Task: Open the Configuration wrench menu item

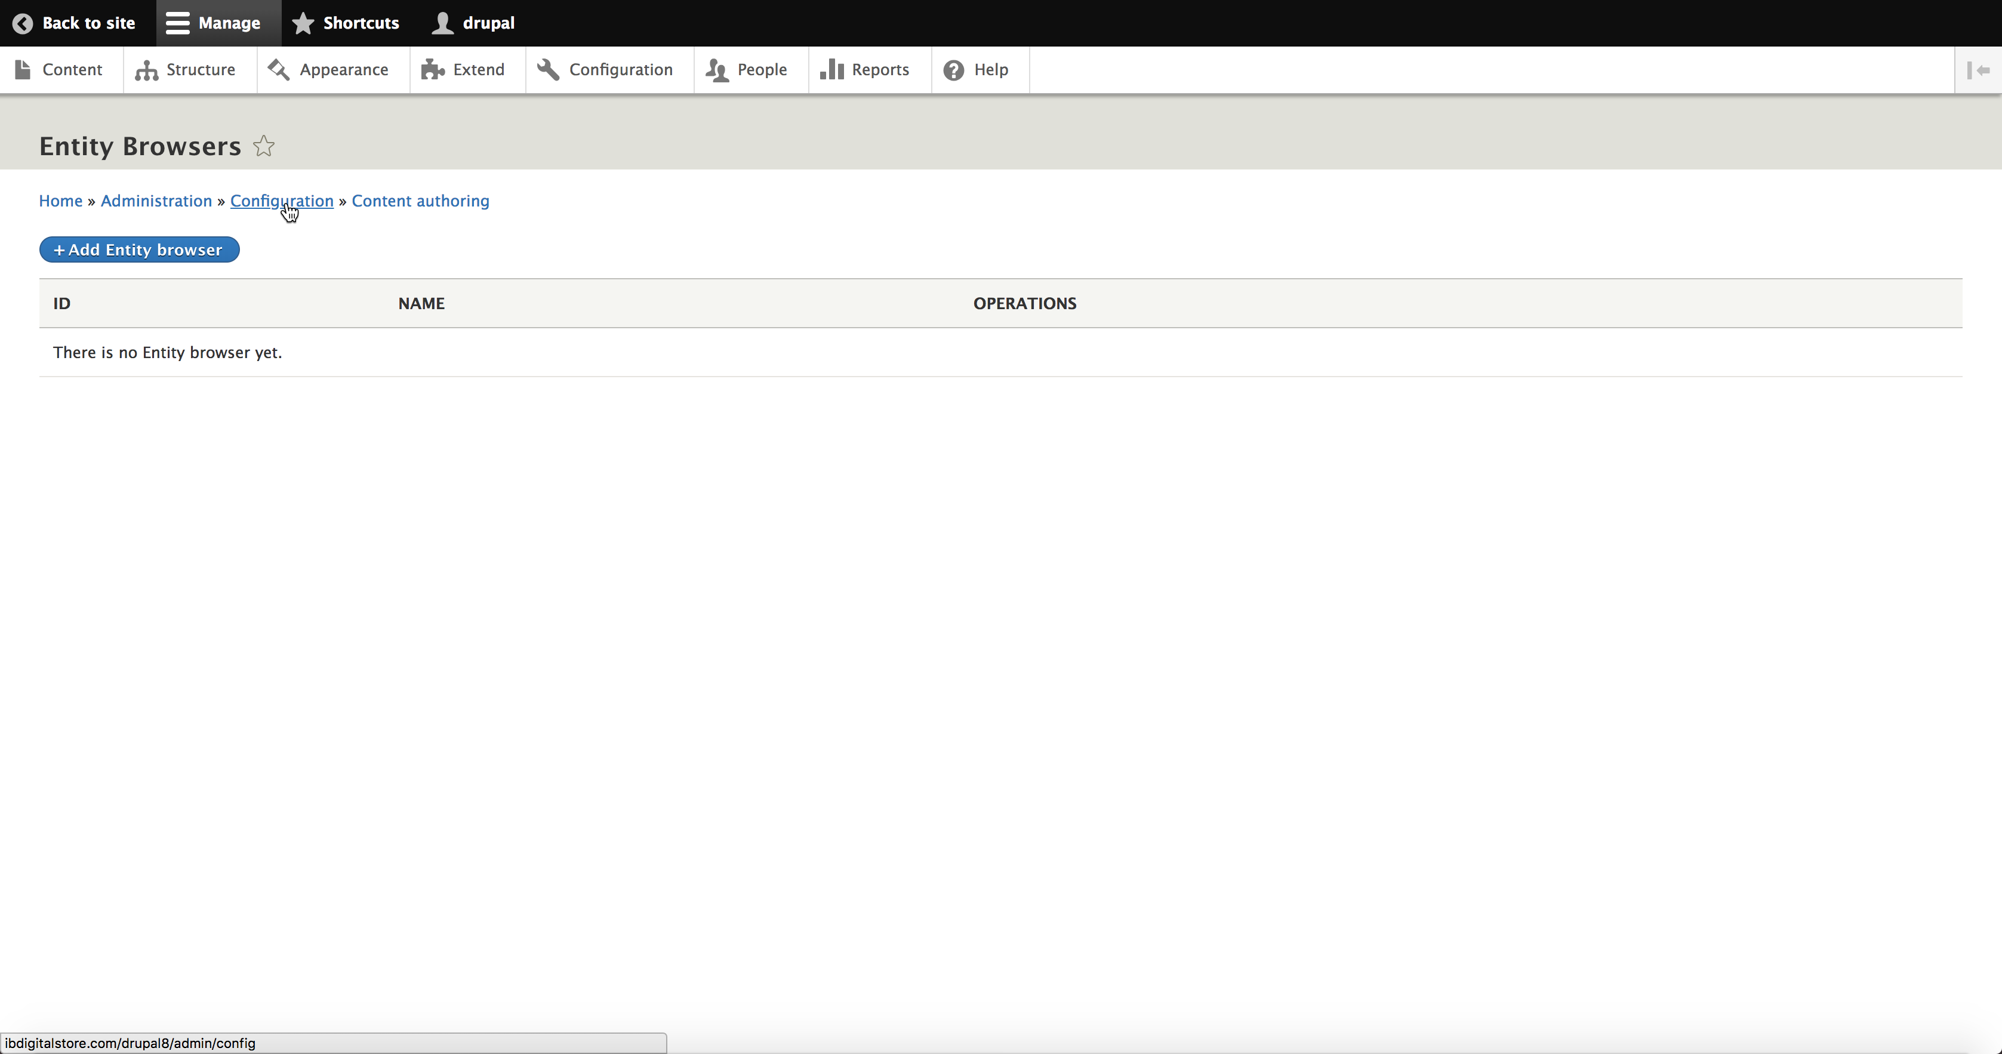Action: point(605,70)
